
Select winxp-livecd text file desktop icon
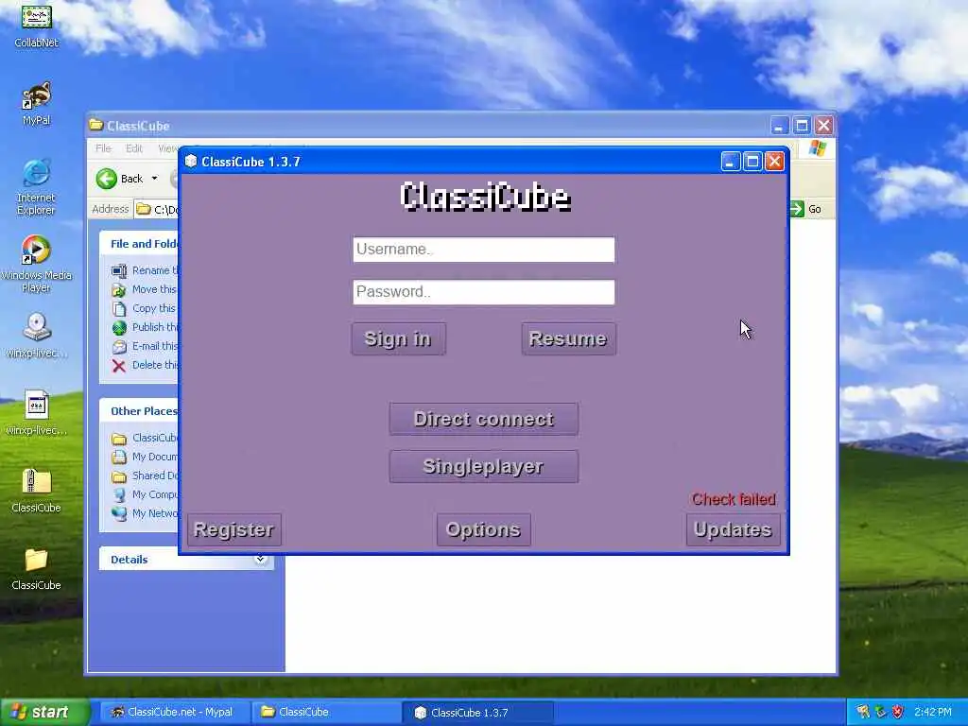(37, 412)
